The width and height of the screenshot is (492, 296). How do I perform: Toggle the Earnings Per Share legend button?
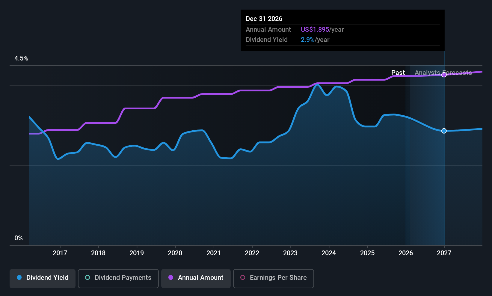tap(274, 279)
